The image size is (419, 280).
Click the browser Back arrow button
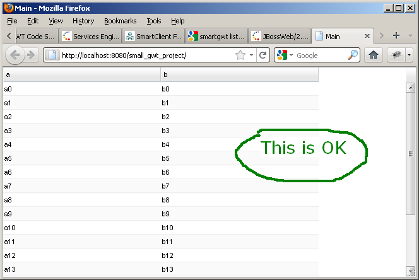point(15,55)
